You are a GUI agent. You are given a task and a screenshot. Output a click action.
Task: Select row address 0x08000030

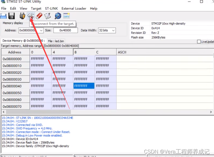point(15,79)
